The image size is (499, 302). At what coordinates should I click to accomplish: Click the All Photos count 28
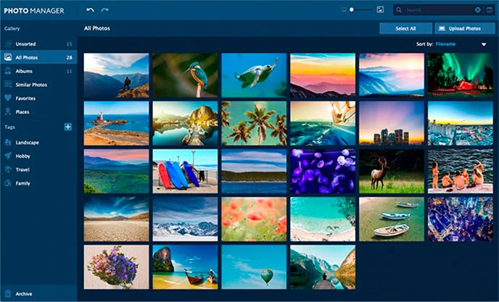click(69, 57)
